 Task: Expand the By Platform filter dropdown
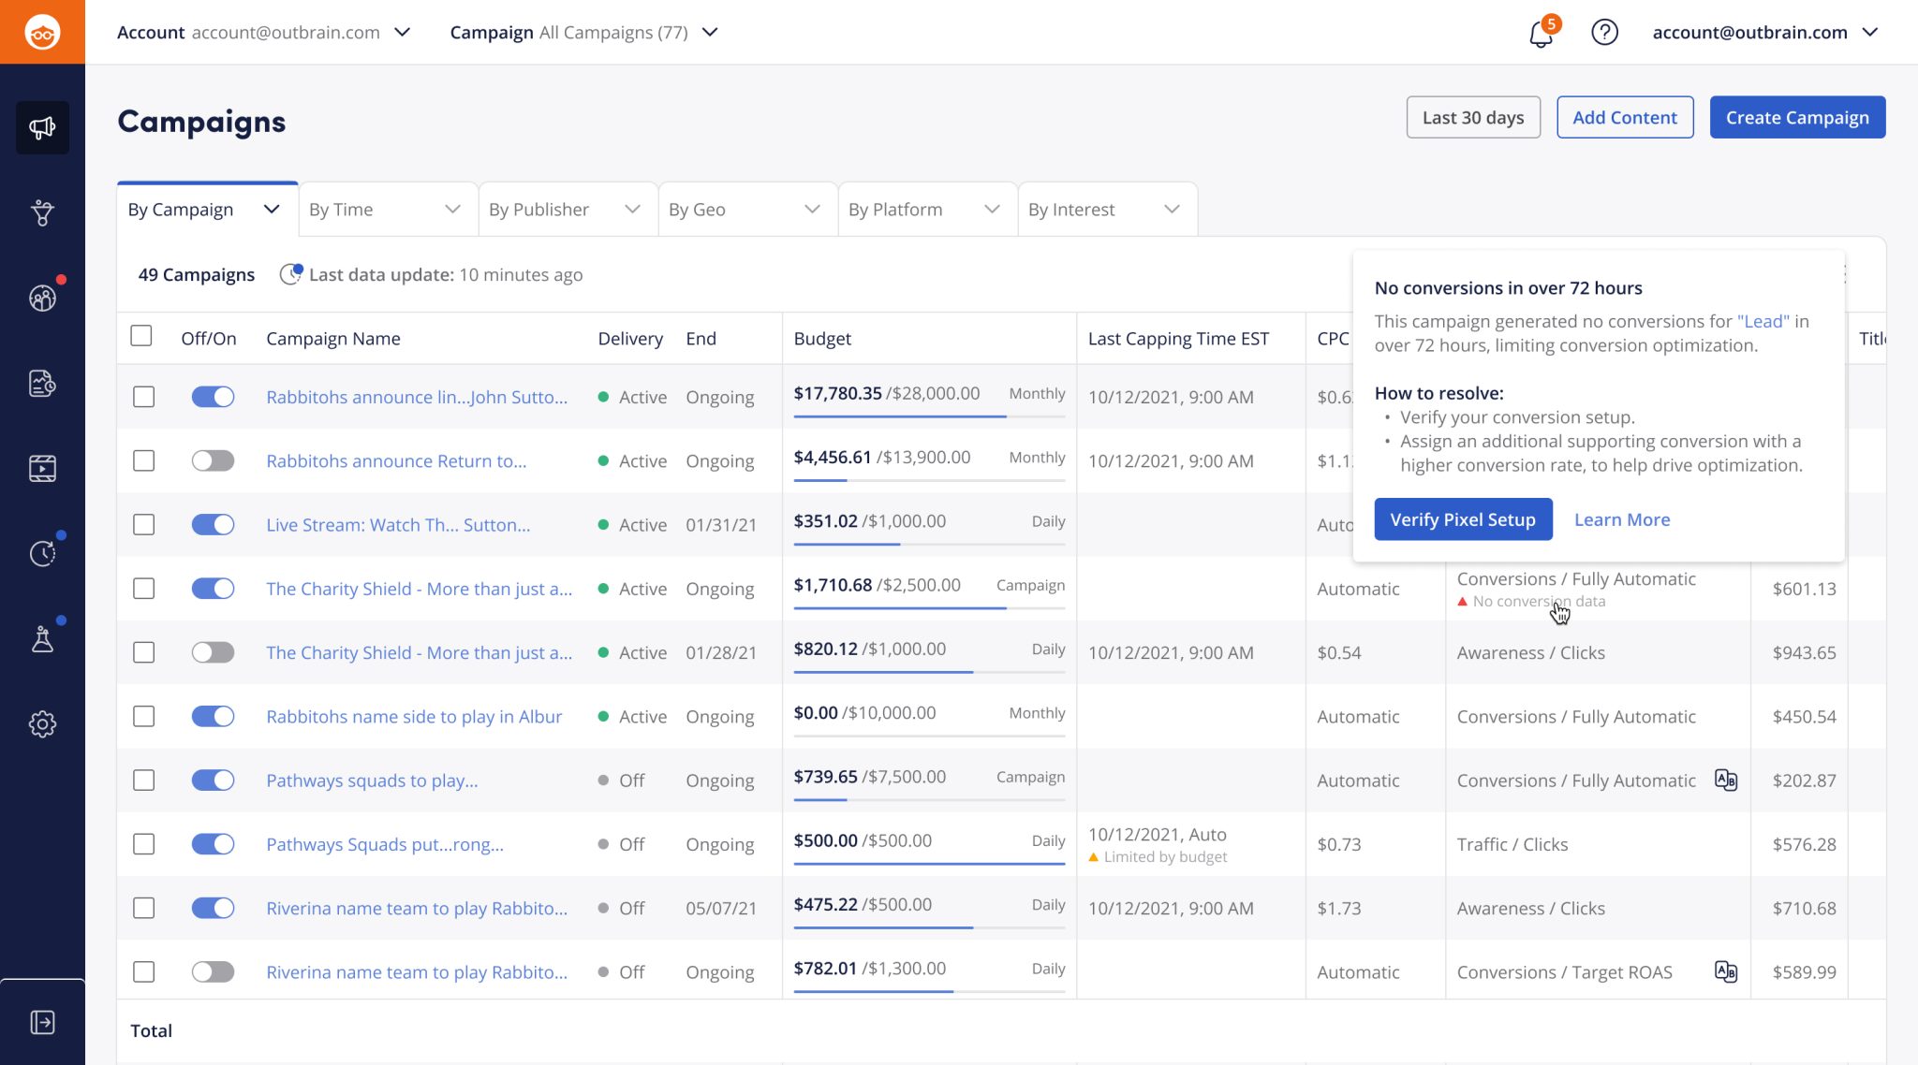pyautogui.click(x=925, y=209)
